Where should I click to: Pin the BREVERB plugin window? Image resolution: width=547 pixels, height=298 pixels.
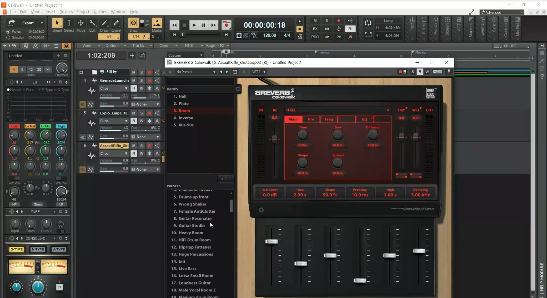[x=449, y=72]
